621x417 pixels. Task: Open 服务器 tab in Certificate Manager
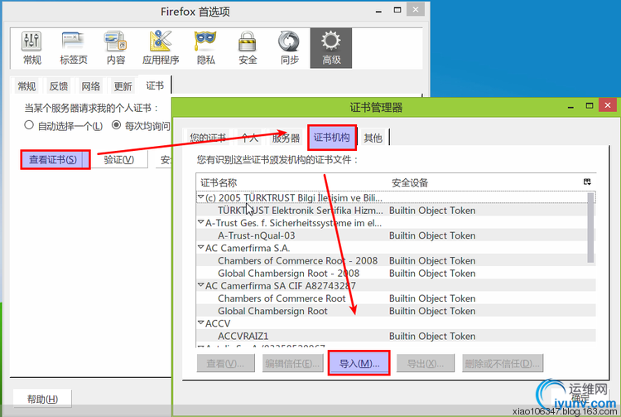(x=286, y=138)
